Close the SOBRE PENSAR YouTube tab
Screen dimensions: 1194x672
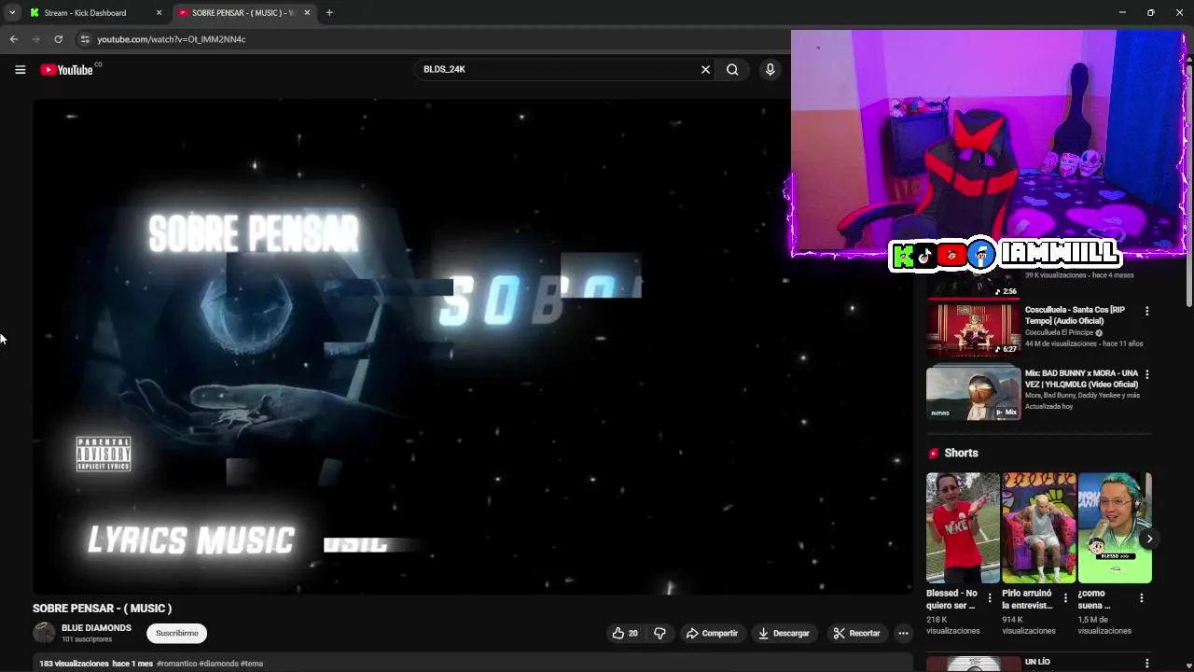click(308, 13)
